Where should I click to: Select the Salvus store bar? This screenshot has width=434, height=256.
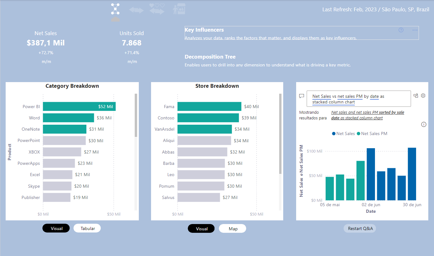tap(199, 197)
